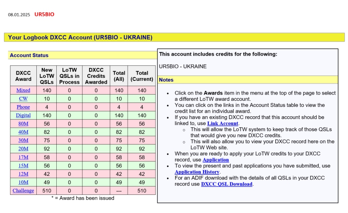The height and width of the screenshot is (213, 348).
Task: Select the 17M band link
Action: tap(23, 157)
